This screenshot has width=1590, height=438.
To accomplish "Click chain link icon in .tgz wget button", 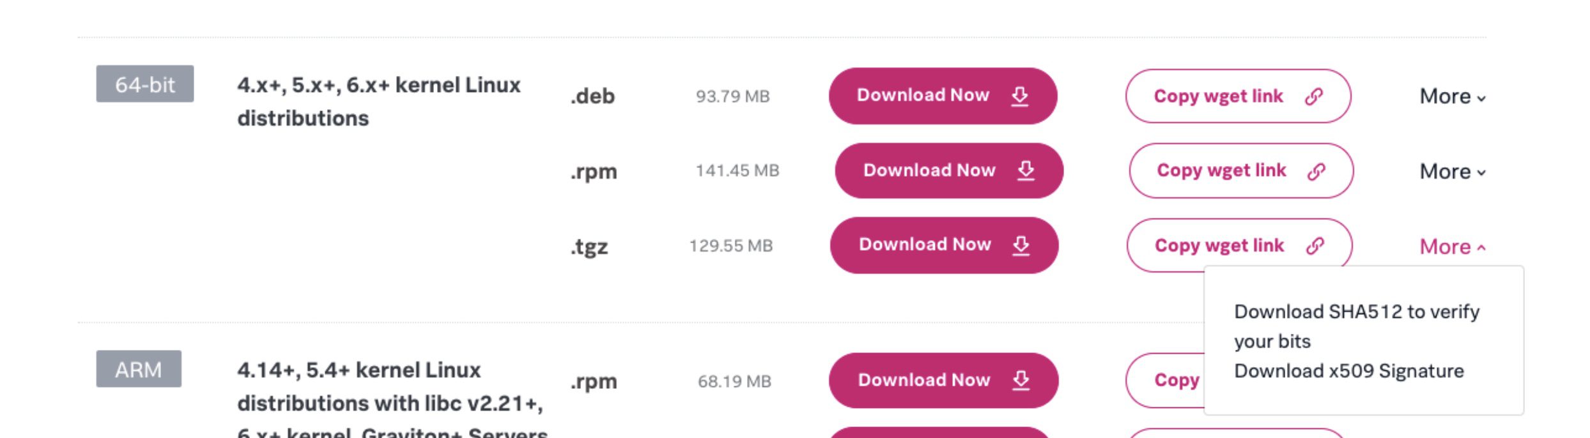I will point(1315,246).
